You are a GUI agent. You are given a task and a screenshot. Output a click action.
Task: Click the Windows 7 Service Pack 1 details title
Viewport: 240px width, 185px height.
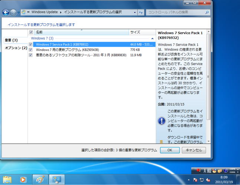[180, 35]
